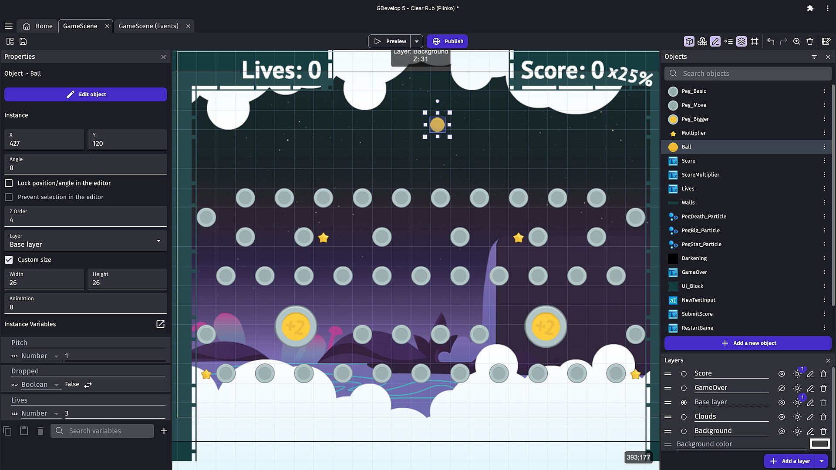Click the Edit object button
The image size is (836, 470).
[x=86, y=94]
